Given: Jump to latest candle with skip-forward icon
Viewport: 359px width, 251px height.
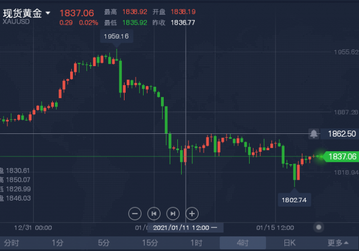Looking at the screenshot, I should [173, 213].
